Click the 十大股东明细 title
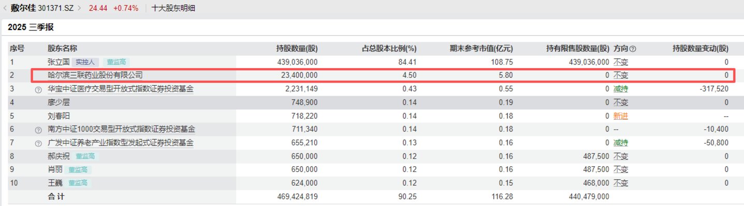This screenshot has height=206, width=744. click(173, 8)
